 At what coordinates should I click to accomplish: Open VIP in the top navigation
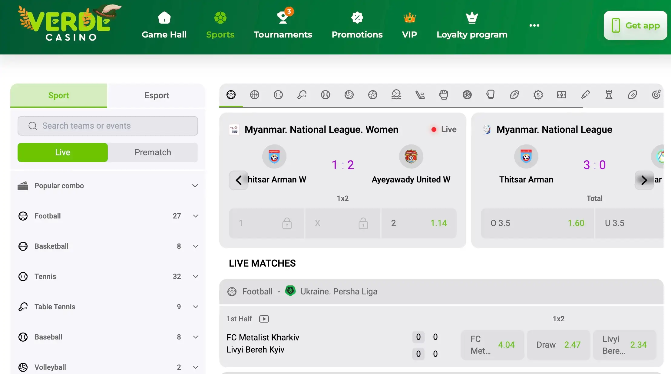click(x=409, y=25)
